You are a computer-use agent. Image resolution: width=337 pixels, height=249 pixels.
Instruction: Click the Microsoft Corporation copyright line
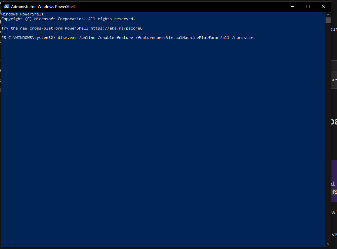click(x=68, y=19)
